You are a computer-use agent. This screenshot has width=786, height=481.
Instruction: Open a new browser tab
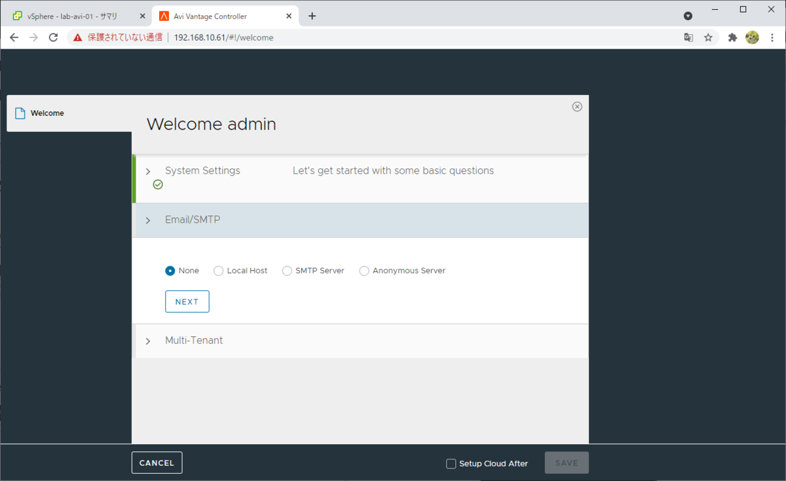coord(312,16)
